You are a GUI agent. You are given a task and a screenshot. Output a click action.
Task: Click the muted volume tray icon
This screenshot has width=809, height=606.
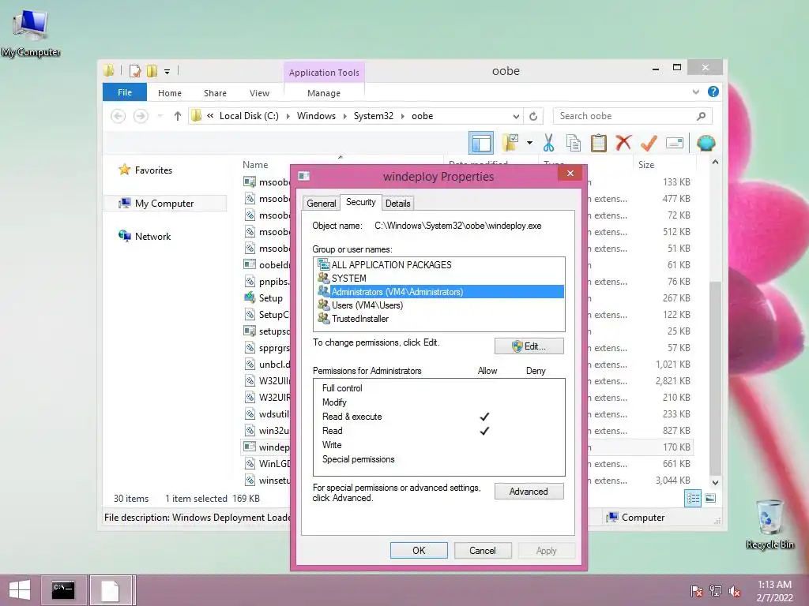[x=735, y=591]
